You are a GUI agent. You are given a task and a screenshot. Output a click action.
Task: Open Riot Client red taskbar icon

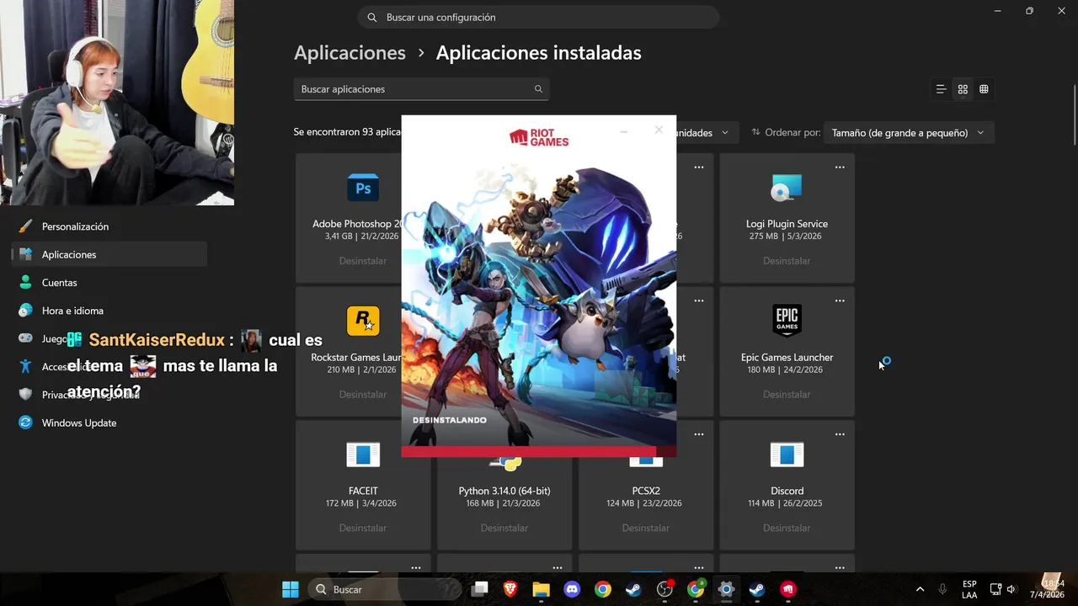(788, 589)
